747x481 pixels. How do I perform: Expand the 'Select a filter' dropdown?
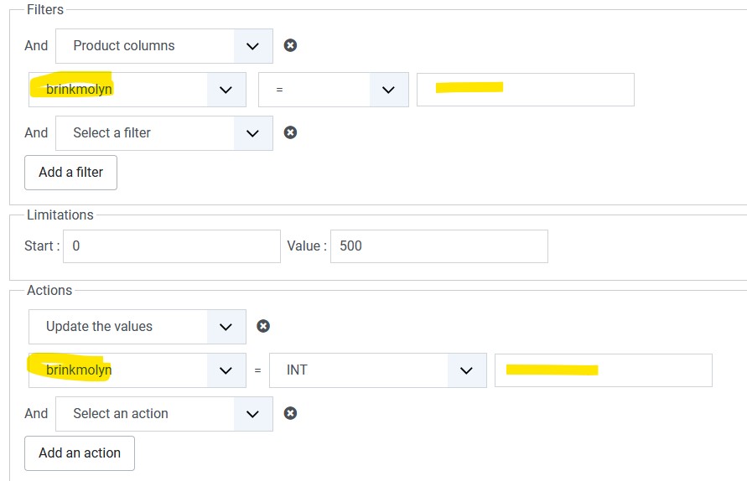pyautogui.click(x=164, y=133)
